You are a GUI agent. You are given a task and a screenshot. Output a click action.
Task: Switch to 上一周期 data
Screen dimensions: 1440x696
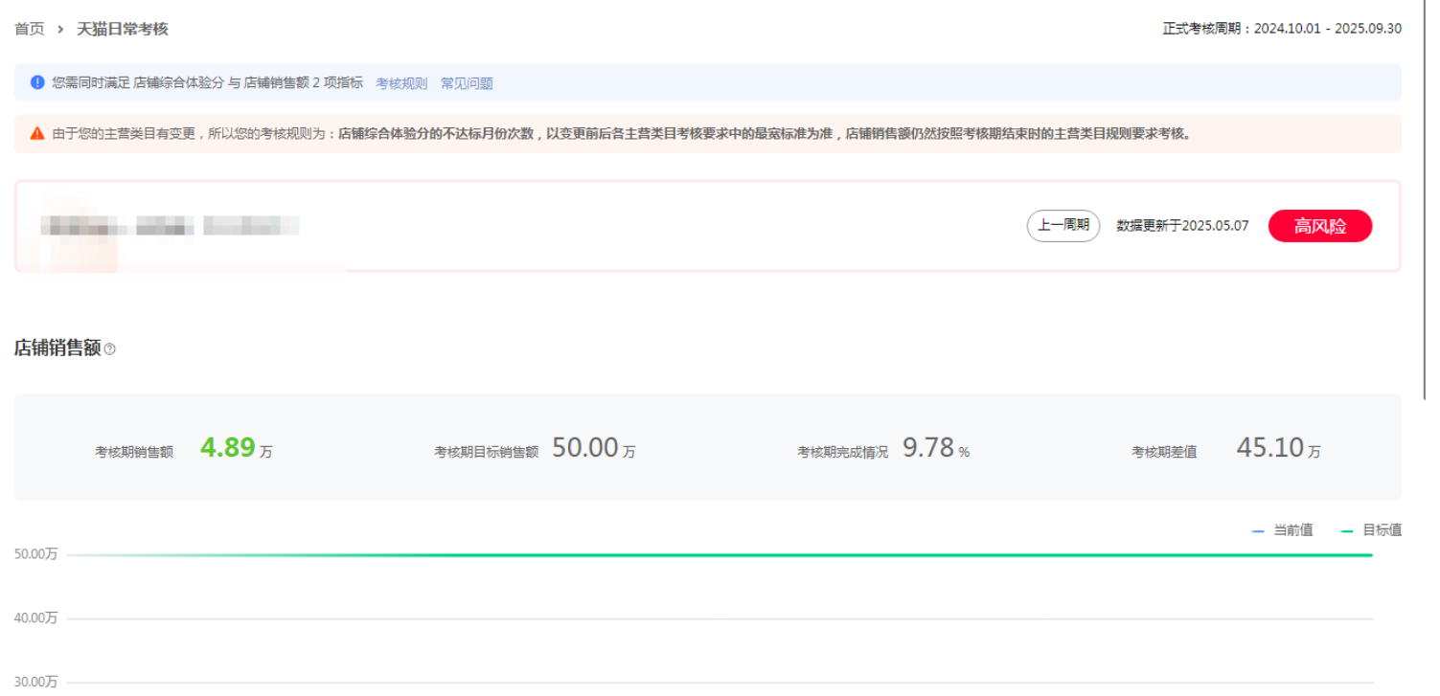pos(1063,226)
